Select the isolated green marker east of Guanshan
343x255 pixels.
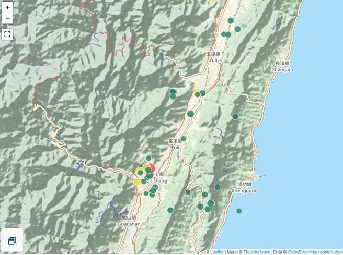(x=170, y=210)
